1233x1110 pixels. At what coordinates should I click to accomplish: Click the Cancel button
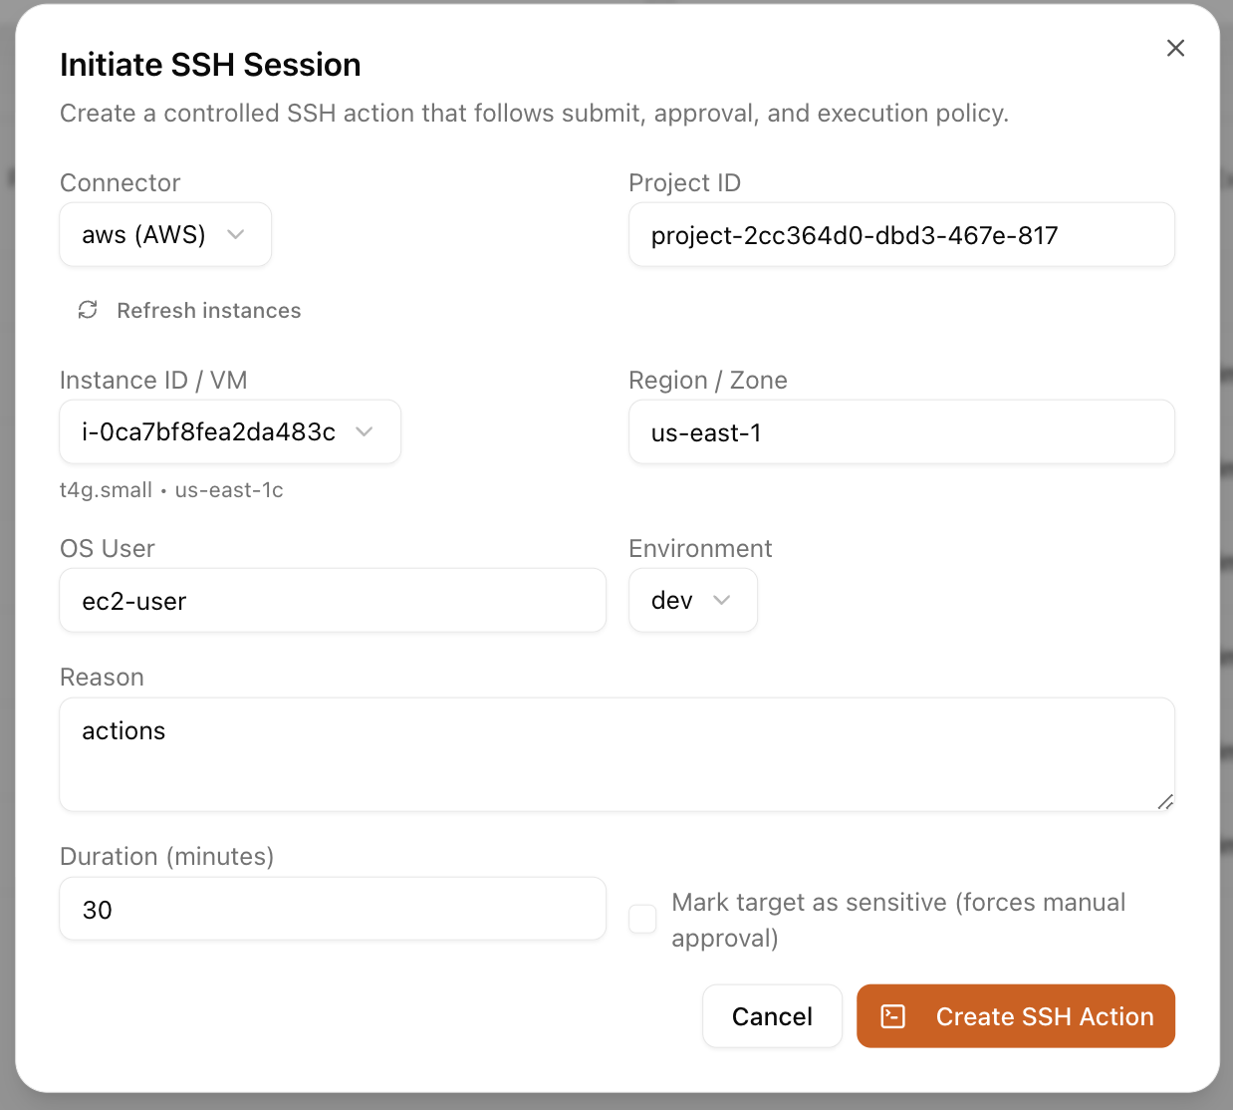tap(772, 1015)
